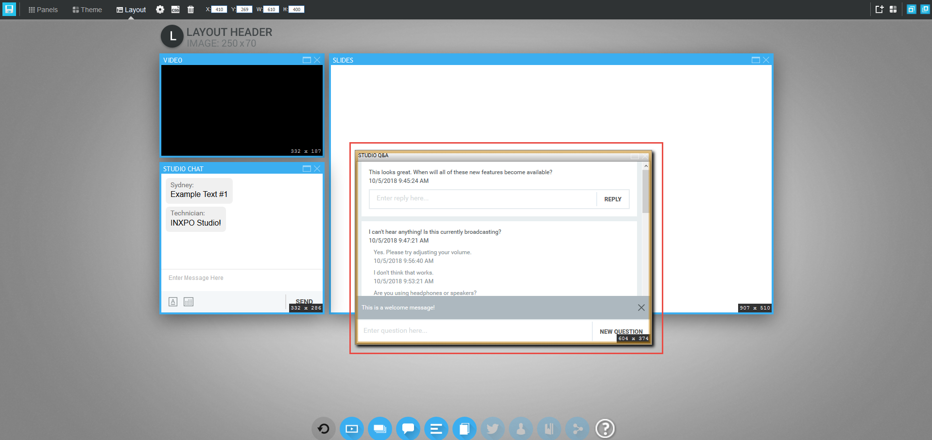Click the Enter question here field

[475, 331]
